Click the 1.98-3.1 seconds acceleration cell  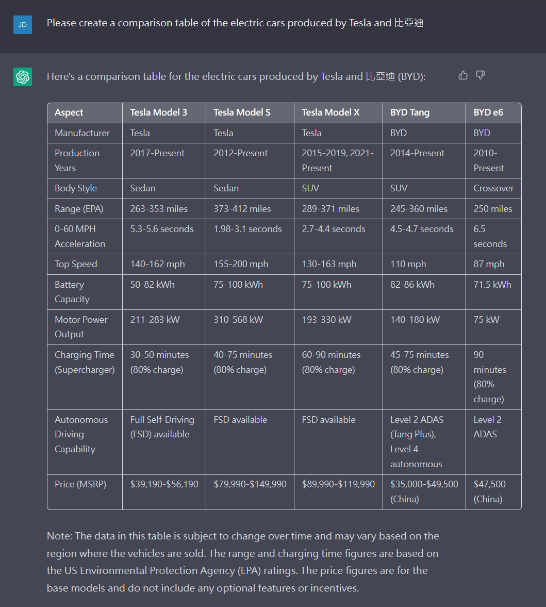point(247,229)
